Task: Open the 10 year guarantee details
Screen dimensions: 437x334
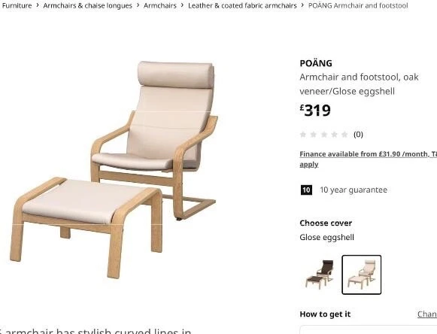Action: coord(354,190)
